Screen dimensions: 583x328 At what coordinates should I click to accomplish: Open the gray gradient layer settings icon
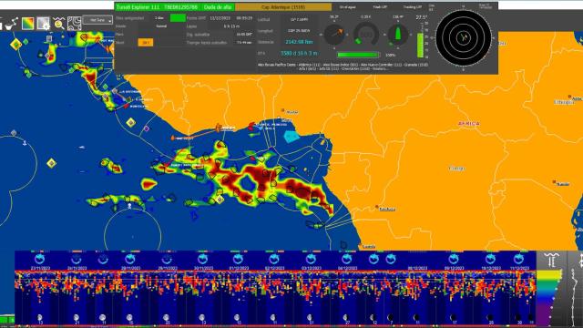(43, 24)
